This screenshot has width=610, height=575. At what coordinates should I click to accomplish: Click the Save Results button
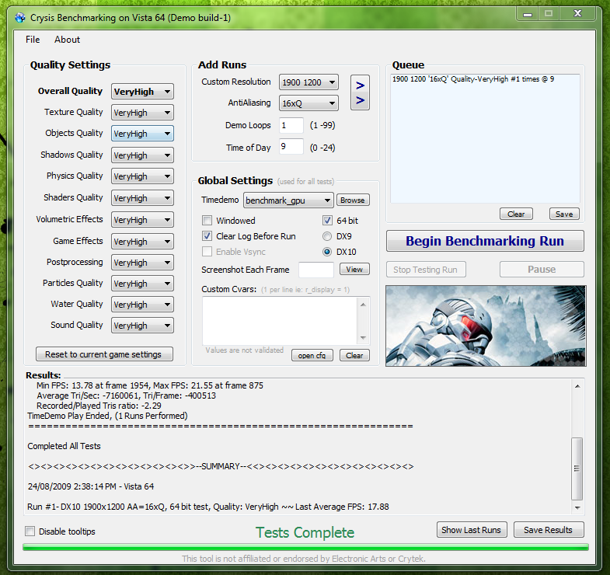[x=549, y=529]
